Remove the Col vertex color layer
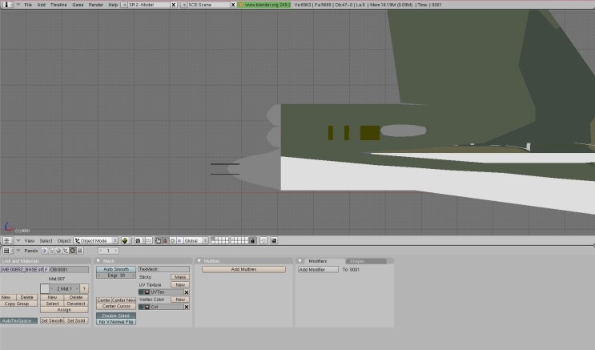The width and height of the screenshot is (595, 350). coord(187,307)
